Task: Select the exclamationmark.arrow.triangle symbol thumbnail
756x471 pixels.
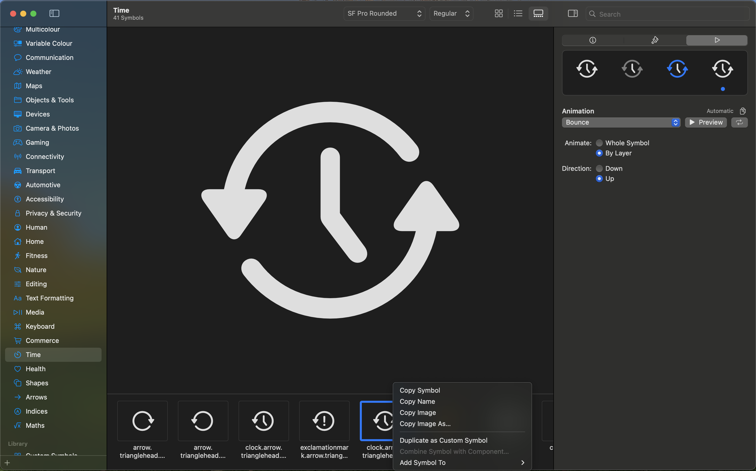Action: pyautogui.click(x=324, y=421)
